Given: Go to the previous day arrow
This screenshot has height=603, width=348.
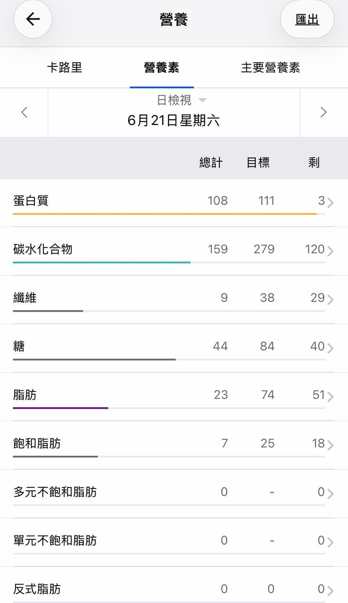Looking at the screenshot, I should [24, 112].
